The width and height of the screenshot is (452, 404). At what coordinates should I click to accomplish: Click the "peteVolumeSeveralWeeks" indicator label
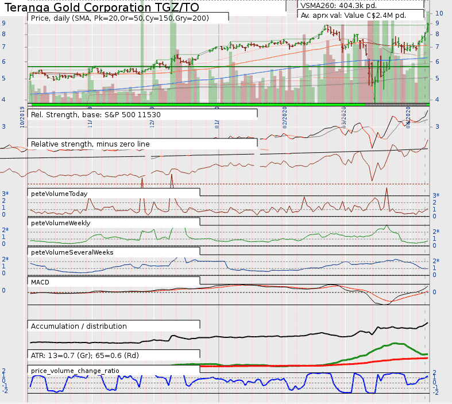coord(72,252)
